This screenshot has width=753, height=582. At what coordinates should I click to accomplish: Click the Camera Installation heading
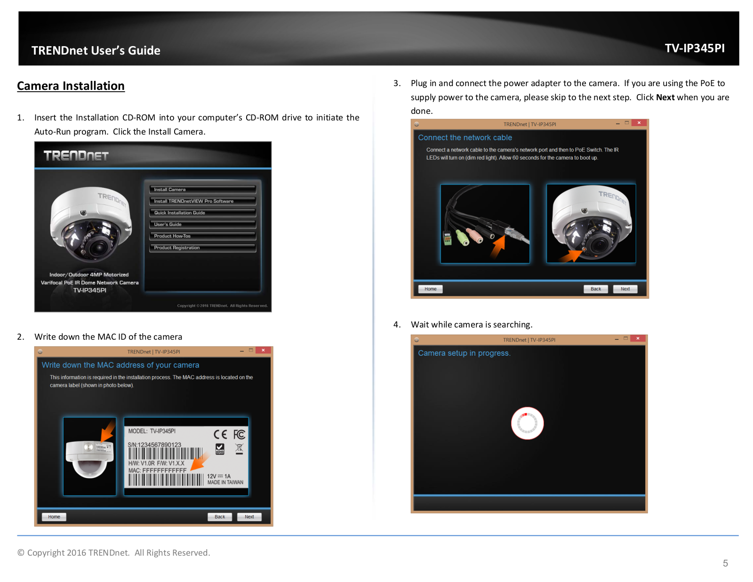tap(71, 86)
